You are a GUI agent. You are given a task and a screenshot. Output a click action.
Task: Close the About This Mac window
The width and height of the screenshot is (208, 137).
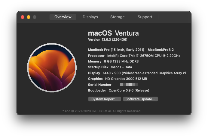[23, 17]
